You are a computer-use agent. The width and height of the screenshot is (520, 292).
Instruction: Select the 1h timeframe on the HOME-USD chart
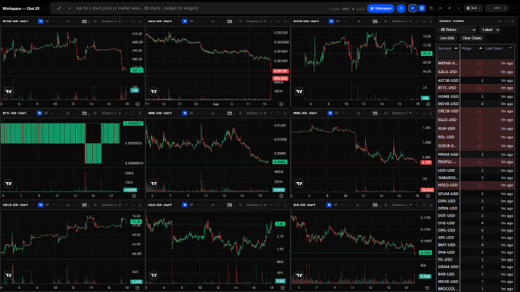point(185,113)
